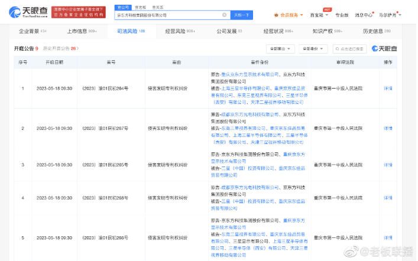
Task: Click the 案号 column header
Action: click(111, 63)
